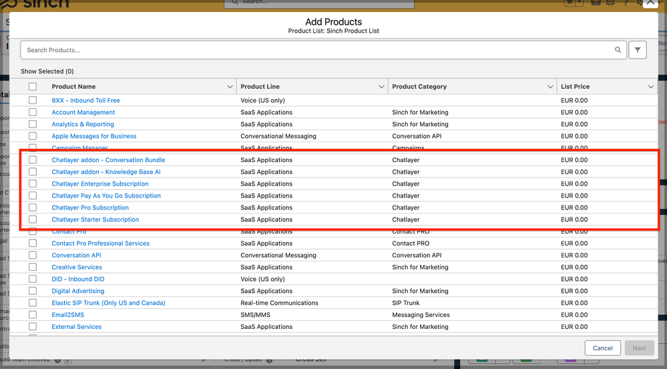Click the Product Category column header

point(419,87)
